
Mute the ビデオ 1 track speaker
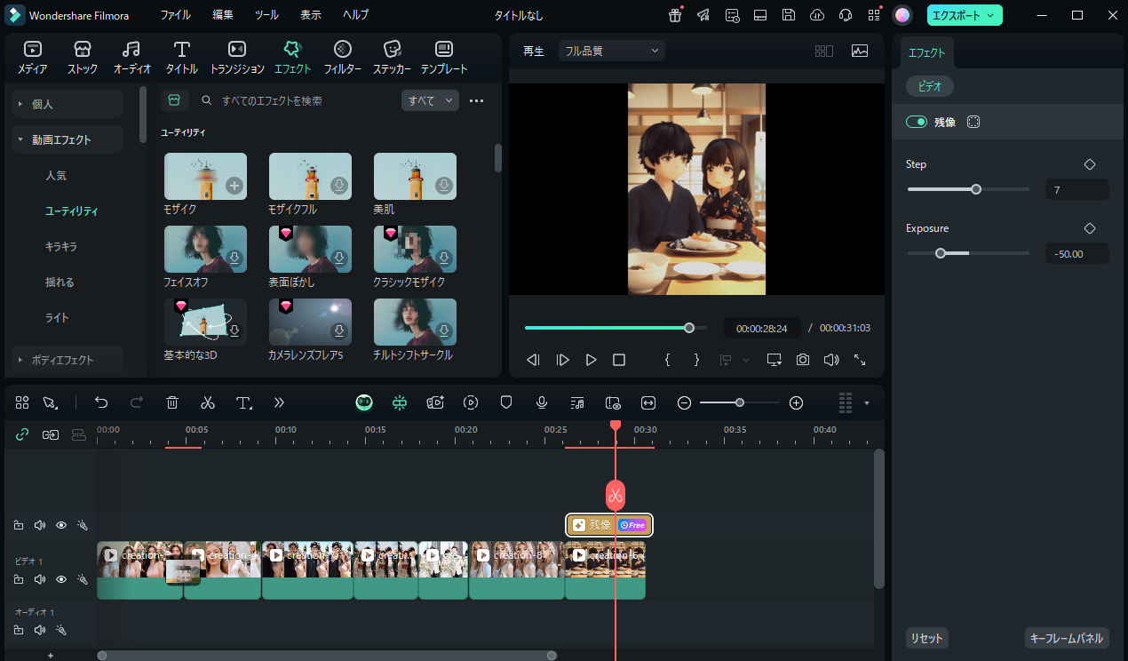tap(40, 579)
